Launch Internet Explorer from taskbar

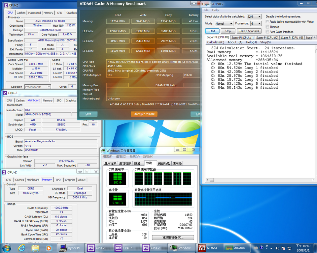click(22, 248)
